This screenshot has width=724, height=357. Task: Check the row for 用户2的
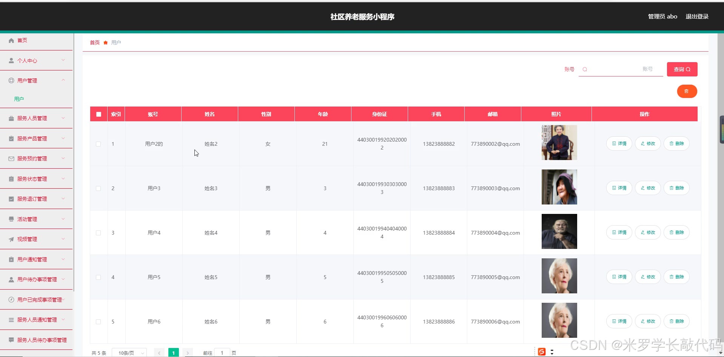(99, 144)
